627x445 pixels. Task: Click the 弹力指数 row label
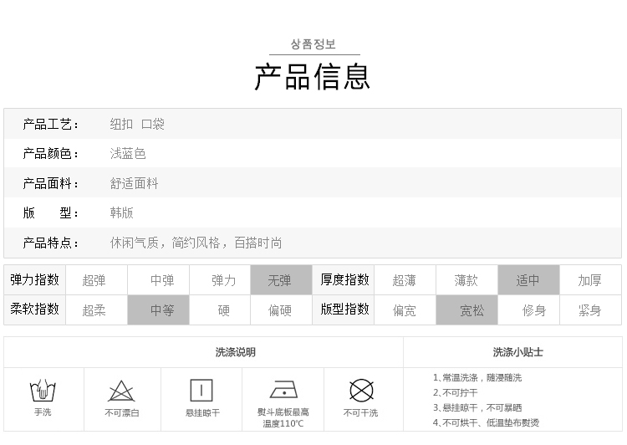tap(34, 280)
